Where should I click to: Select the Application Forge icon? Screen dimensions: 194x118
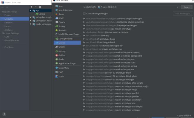(57, 63)
